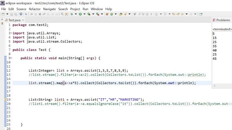Viewport: 232px width, 130px height.
Task: Open a Terminal from the toolbar
Action: (x=21, y=14)
